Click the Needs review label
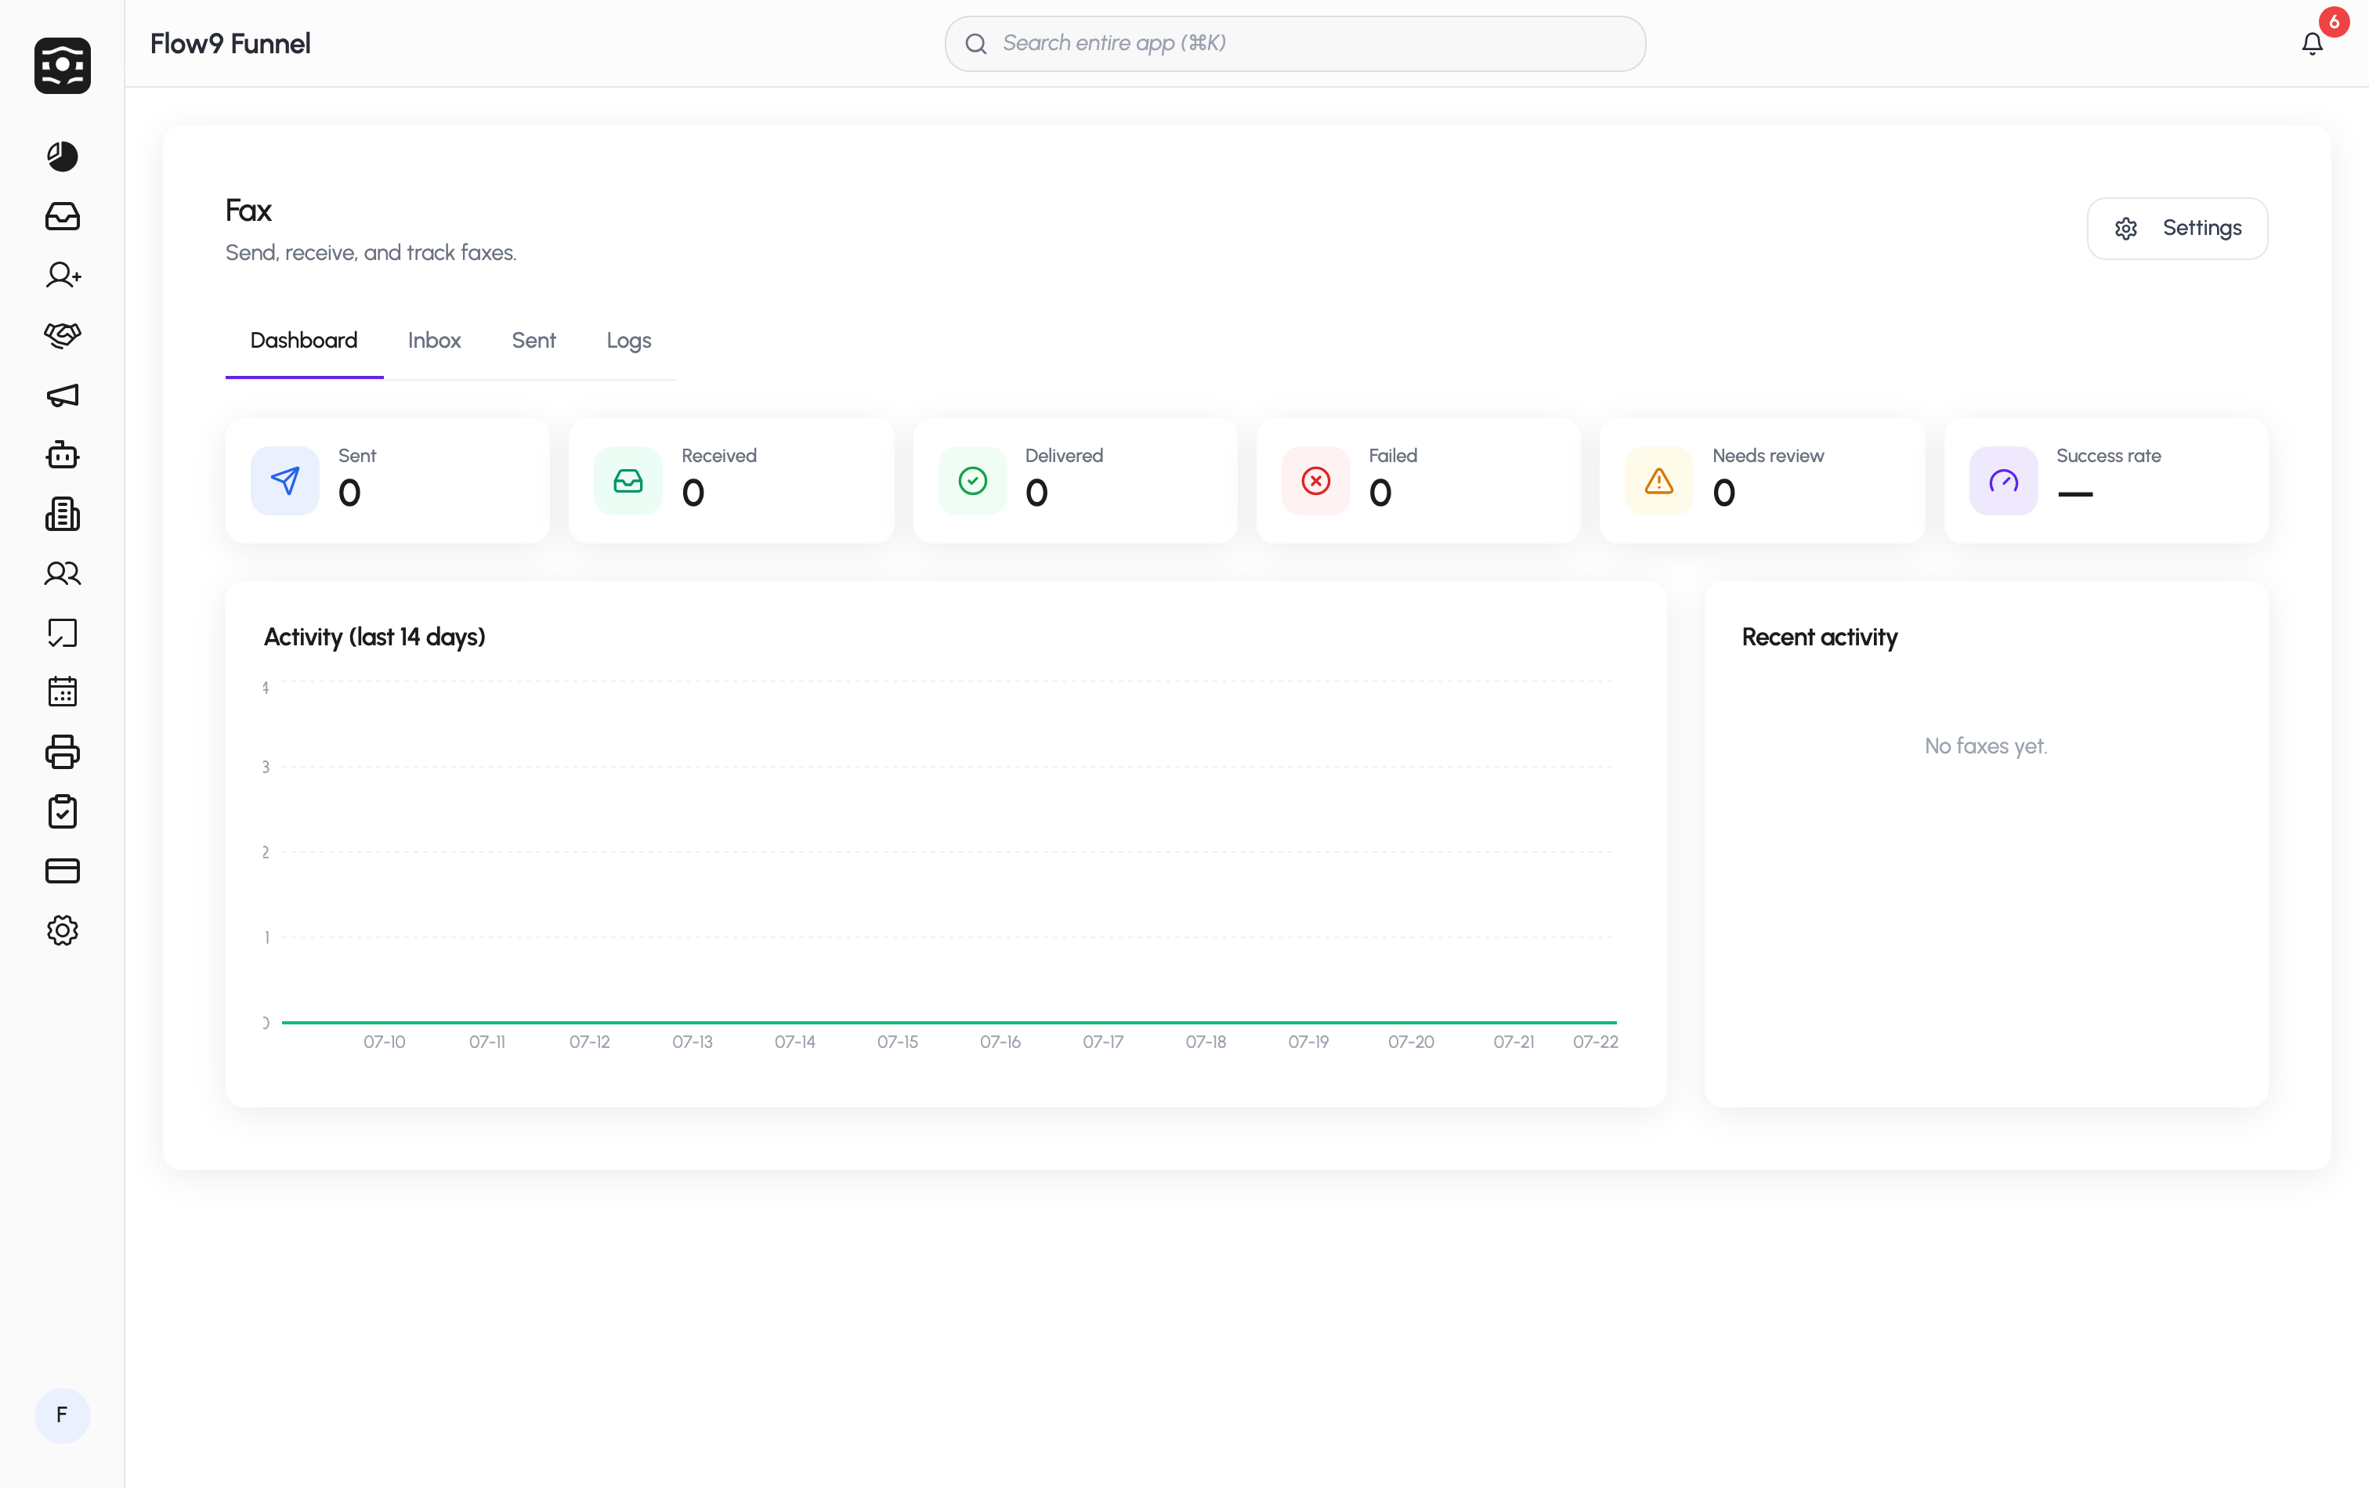Viewport: 2369px width, 1488px height. (x=1768, y=455)
